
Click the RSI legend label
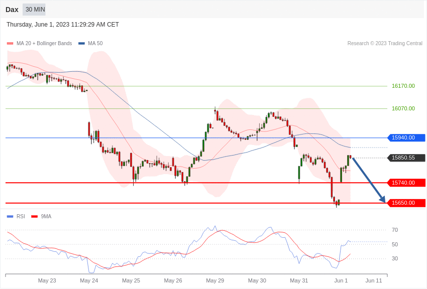21,216
